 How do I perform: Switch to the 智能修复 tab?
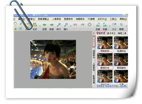coord(101,33)
